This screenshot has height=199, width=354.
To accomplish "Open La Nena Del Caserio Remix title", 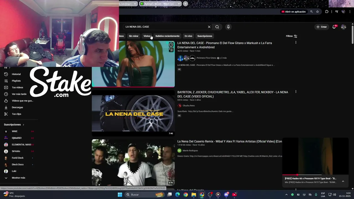I will (230, 141).
